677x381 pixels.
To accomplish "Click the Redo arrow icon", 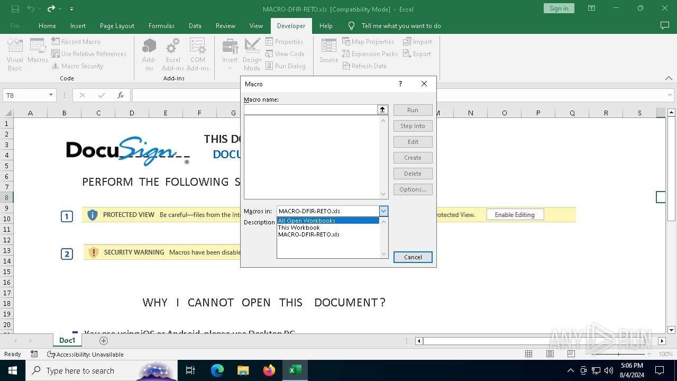I will pos(51,8).
